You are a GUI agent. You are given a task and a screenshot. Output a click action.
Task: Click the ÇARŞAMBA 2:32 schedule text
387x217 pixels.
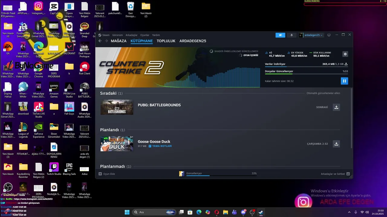click(x=317, y=144)
